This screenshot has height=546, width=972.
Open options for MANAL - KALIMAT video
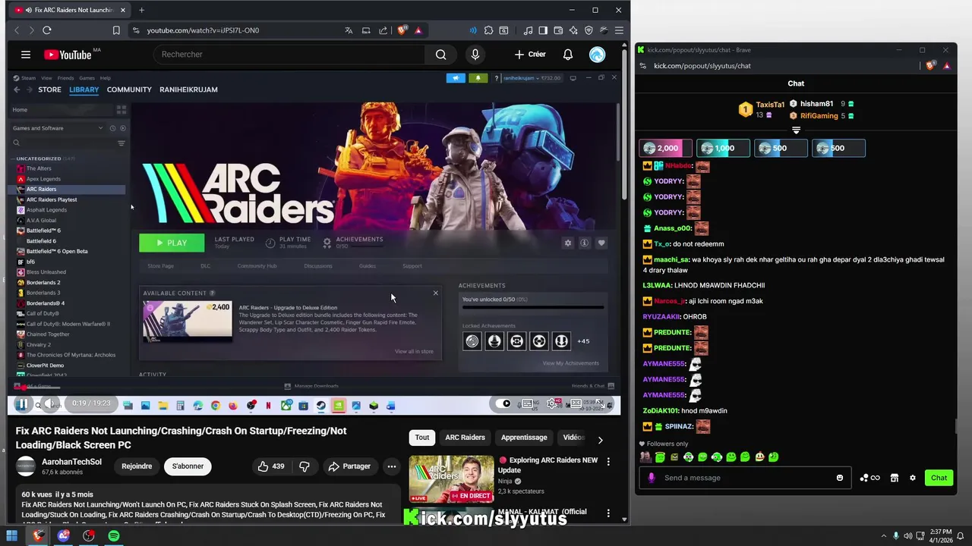(x=608, y=513)
